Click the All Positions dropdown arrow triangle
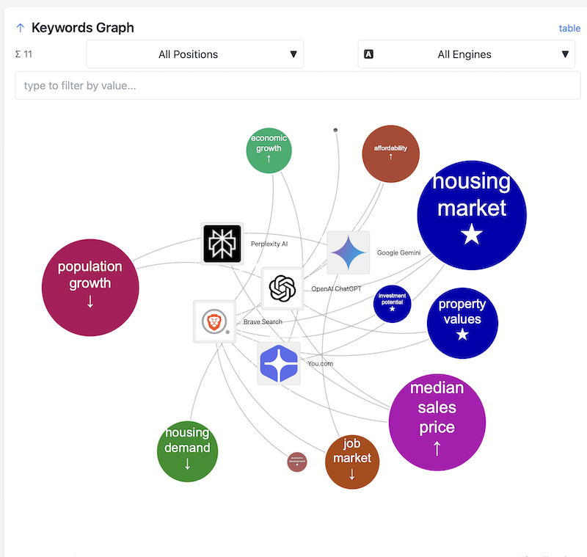Image resolution: width=587 pixels, height=557 pixels. click(293, 54)
